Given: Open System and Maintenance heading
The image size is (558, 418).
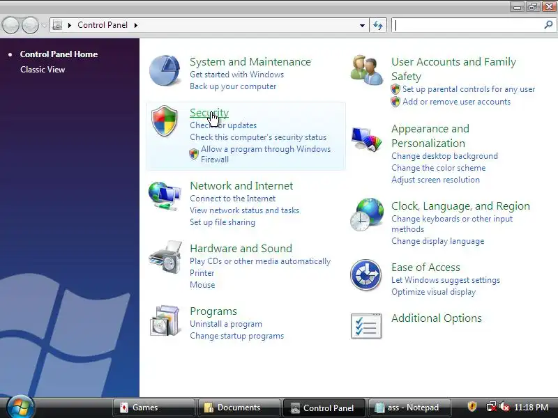Looking at the screenshot, I should pyautogui.click(x=250, y=62).
